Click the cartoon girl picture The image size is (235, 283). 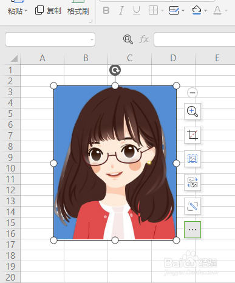point(115,163)
